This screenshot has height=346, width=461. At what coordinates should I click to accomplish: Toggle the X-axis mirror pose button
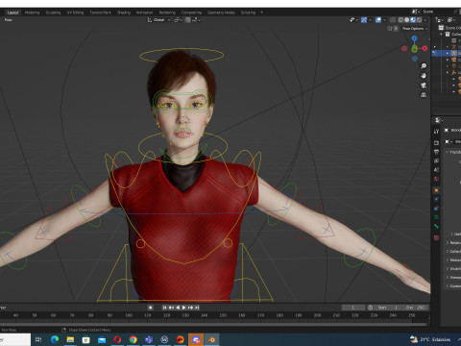coord(396,29)
